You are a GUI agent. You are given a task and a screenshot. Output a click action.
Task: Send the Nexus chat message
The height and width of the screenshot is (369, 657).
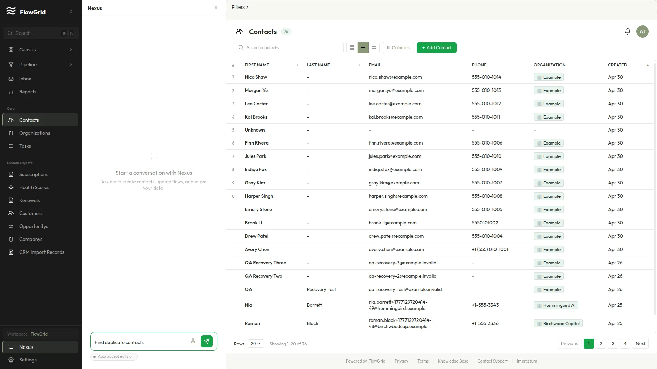pyautogui.click(x=207, y=341)
